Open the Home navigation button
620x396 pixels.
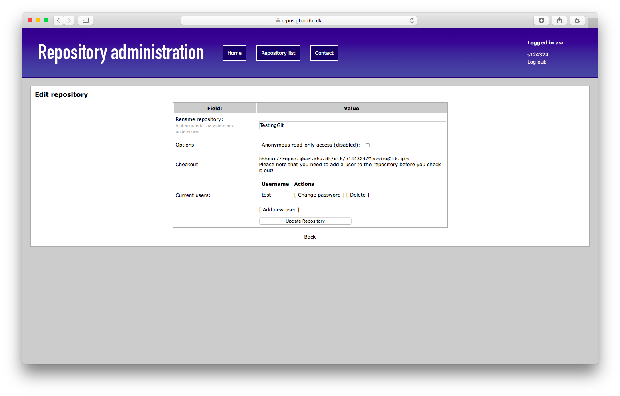click(x=234, y=53)
